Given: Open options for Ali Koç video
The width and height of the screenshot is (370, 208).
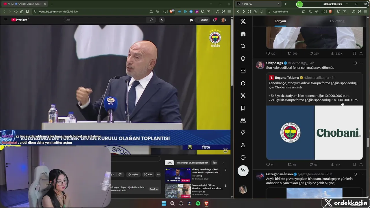Looking at the screenshot, I should (225, 170).
